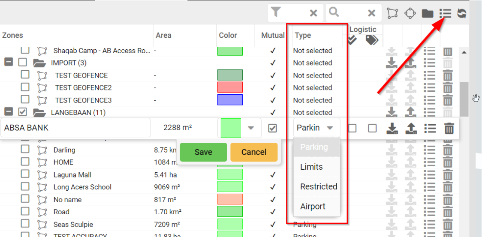This screenshot has width=485, height=237.
Task: Click the download icon in ABSA BANK row
Action: coord(392,128)
